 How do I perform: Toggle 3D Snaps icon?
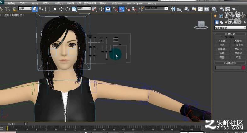115,9
